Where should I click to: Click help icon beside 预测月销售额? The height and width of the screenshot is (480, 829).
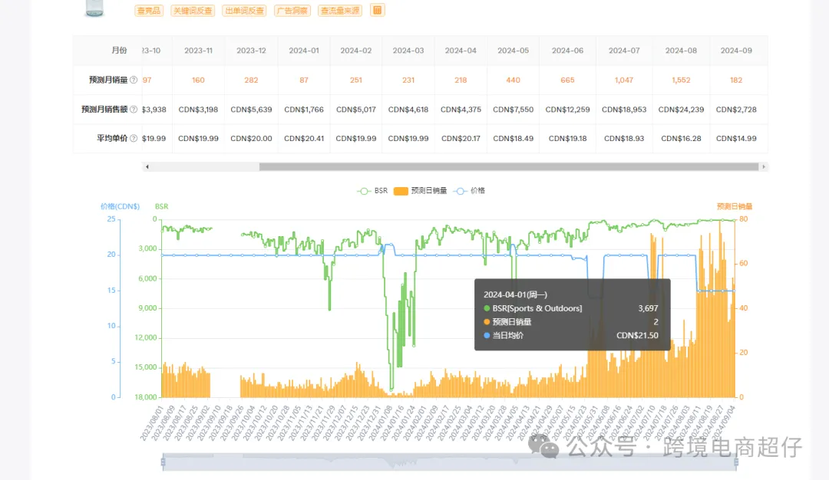(134, 110)
